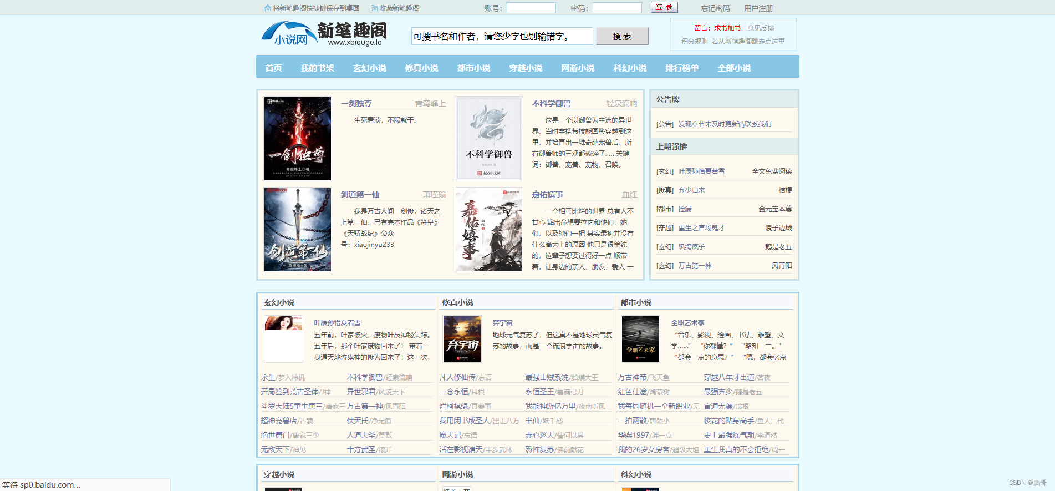Viewport: 1055px width, 491px height.
Task: Select 修真小说 in the navigation bar
Action: click(x=421, y=68)
